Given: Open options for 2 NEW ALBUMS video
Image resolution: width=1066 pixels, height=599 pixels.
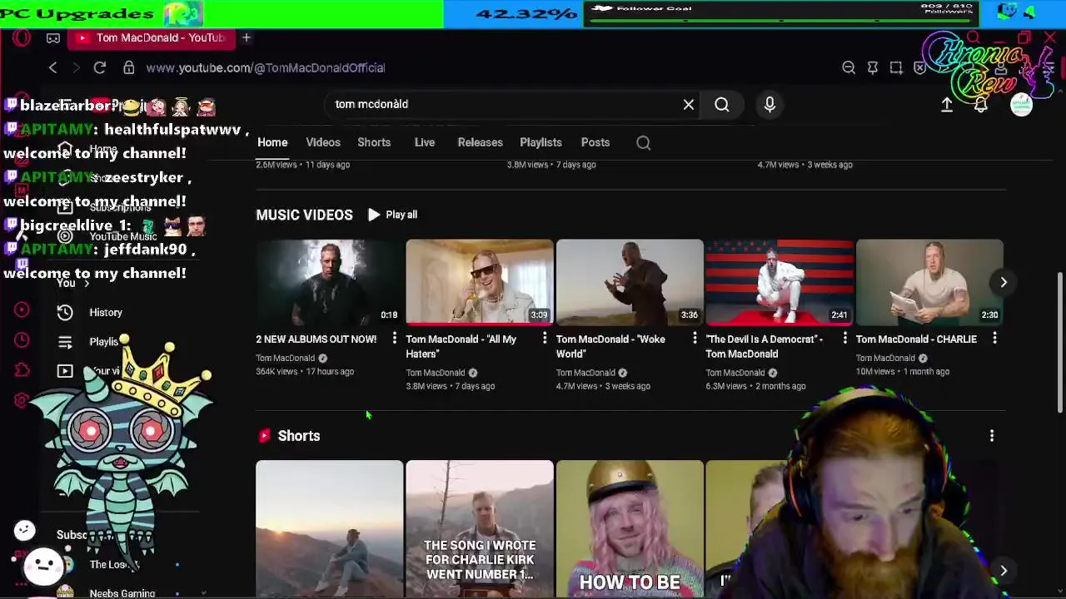Looking at the screenshot, I should (395, 339).
